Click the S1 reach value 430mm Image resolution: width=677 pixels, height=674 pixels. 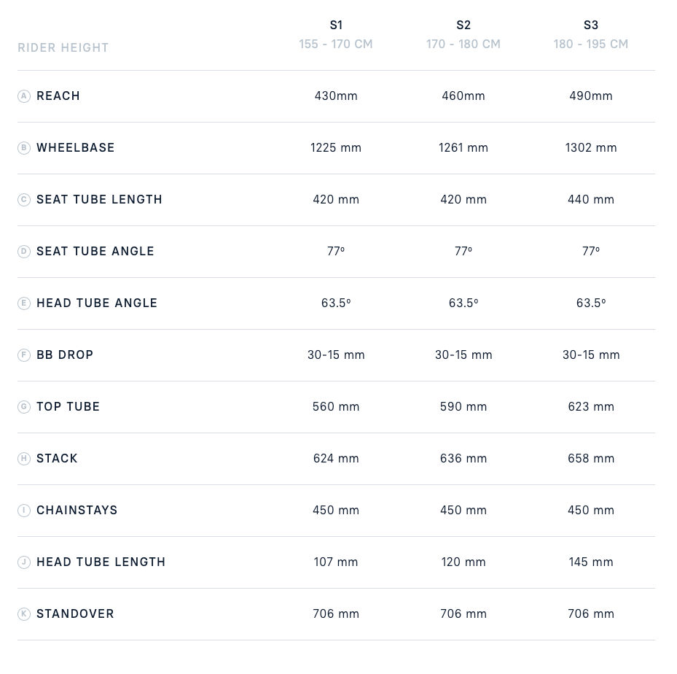pyautogui.click(x=336, y=96)
